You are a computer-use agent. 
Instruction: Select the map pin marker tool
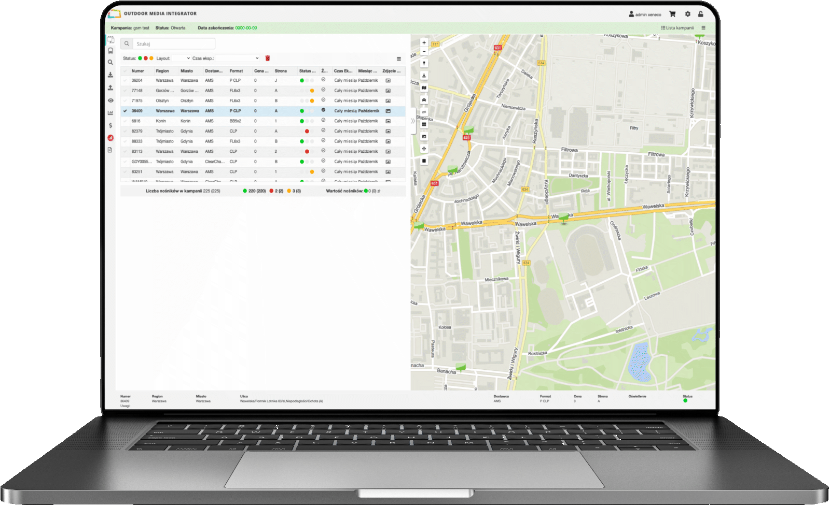coord(424,63)
